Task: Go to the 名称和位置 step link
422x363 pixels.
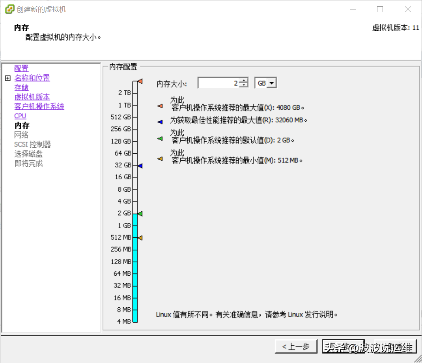Action: tap(32, 78)
